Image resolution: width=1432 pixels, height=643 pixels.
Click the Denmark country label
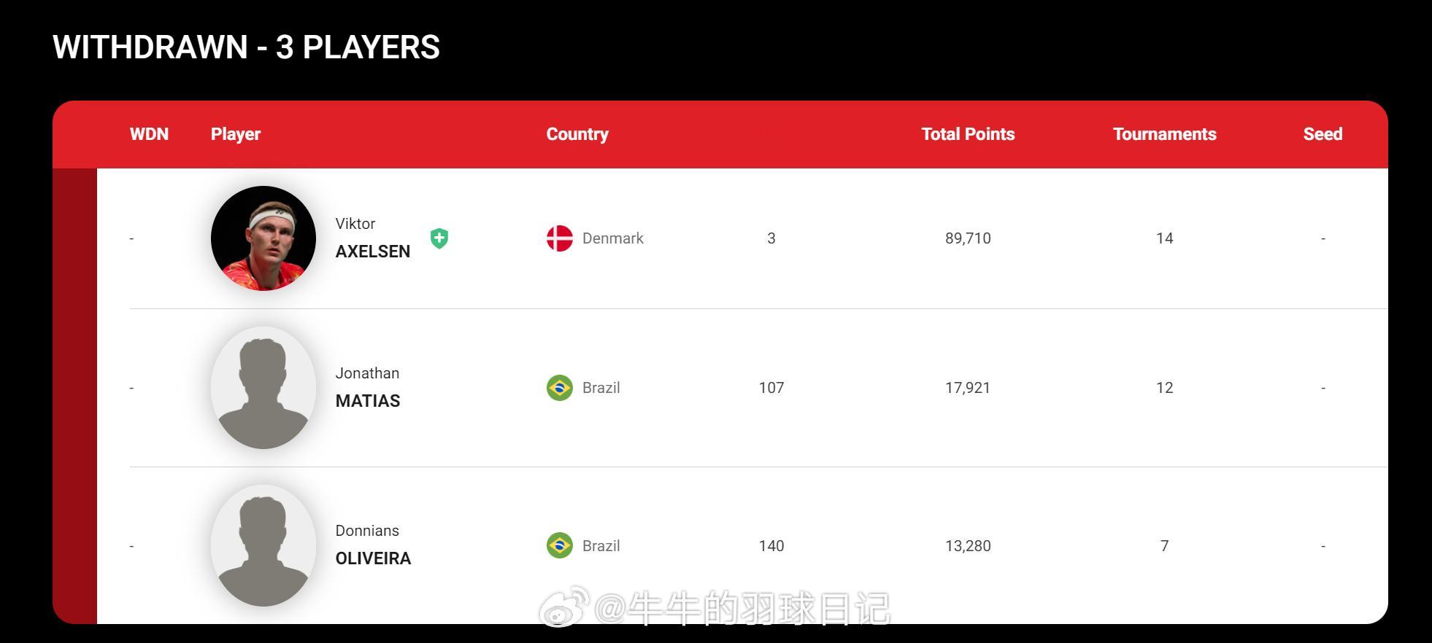[x=612, y=238]
